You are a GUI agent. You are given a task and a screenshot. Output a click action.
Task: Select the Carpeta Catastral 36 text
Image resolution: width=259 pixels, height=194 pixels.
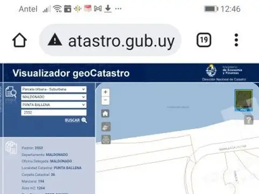(x=38, y=175)
